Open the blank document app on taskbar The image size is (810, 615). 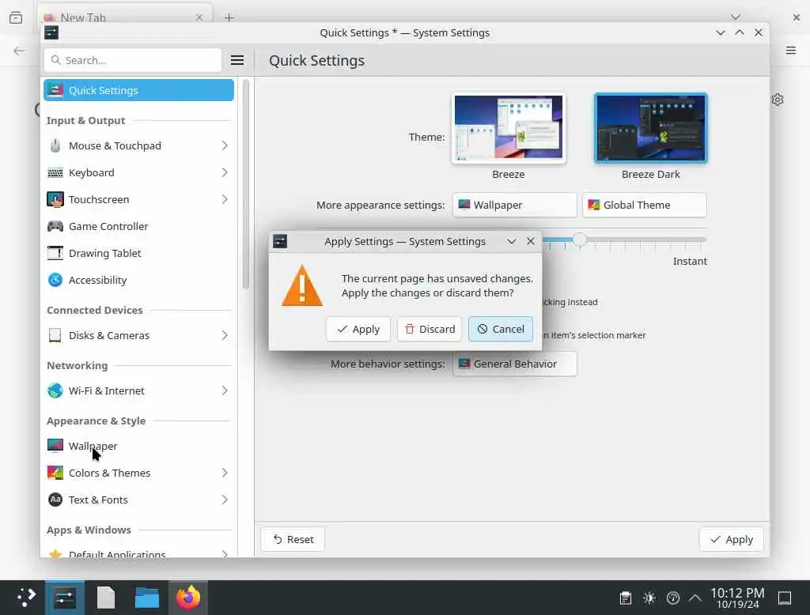click(106, 598)
